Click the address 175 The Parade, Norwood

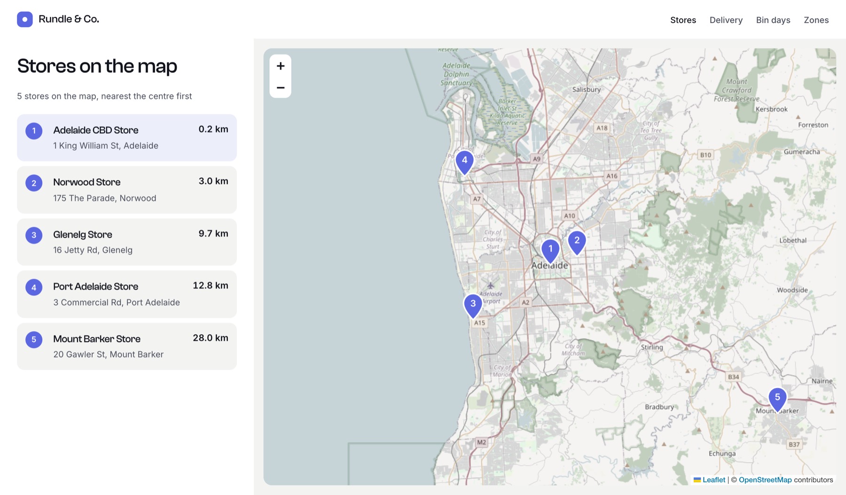105,198
